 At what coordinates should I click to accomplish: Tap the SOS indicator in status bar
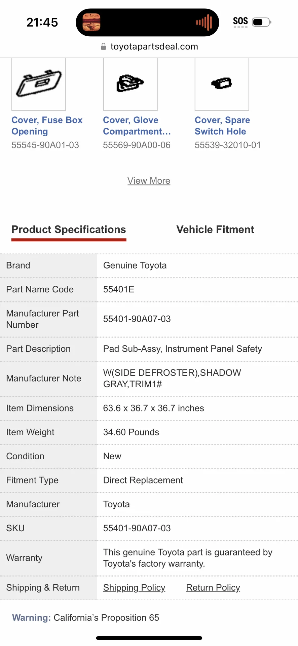[240, 22]
